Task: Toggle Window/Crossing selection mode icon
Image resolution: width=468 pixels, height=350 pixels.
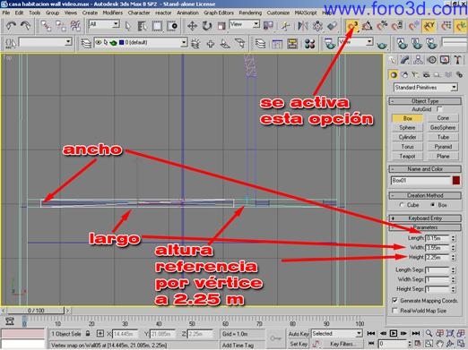Action: pos(172,26)
